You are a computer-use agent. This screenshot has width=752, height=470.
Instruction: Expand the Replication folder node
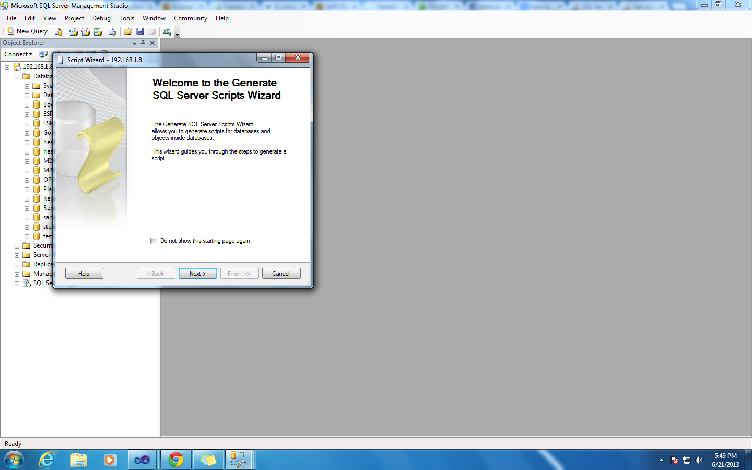point(17,265)
